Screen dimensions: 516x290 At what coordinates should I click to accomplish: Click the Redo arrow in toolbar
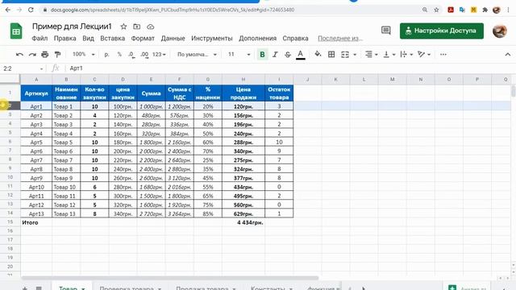[x=32, y=55]
